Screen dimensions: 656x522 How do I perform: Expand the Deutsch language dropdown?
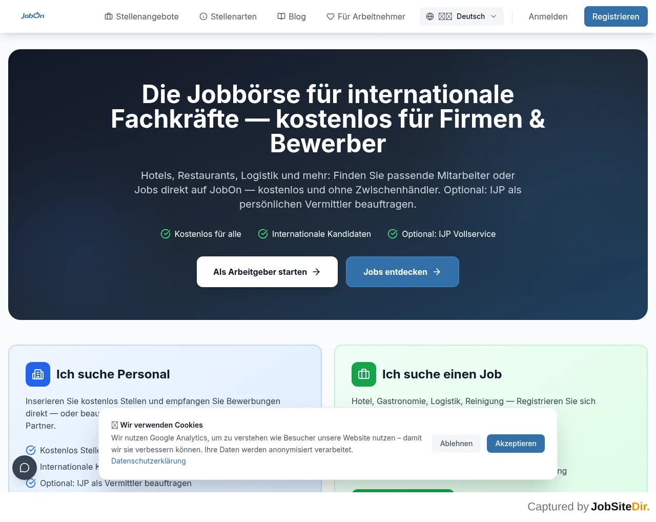pos(461,16)
